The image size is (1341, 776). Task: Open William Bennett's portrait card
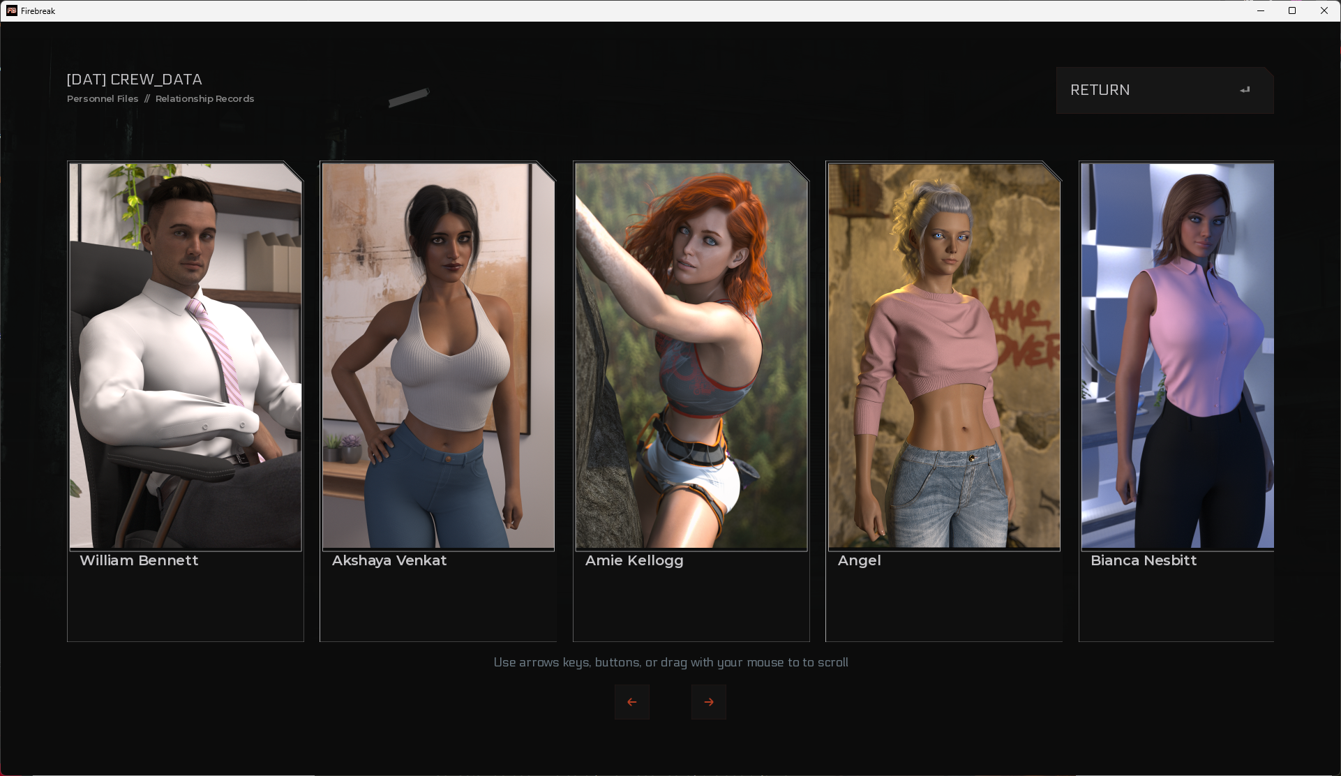tap(186, 401)
